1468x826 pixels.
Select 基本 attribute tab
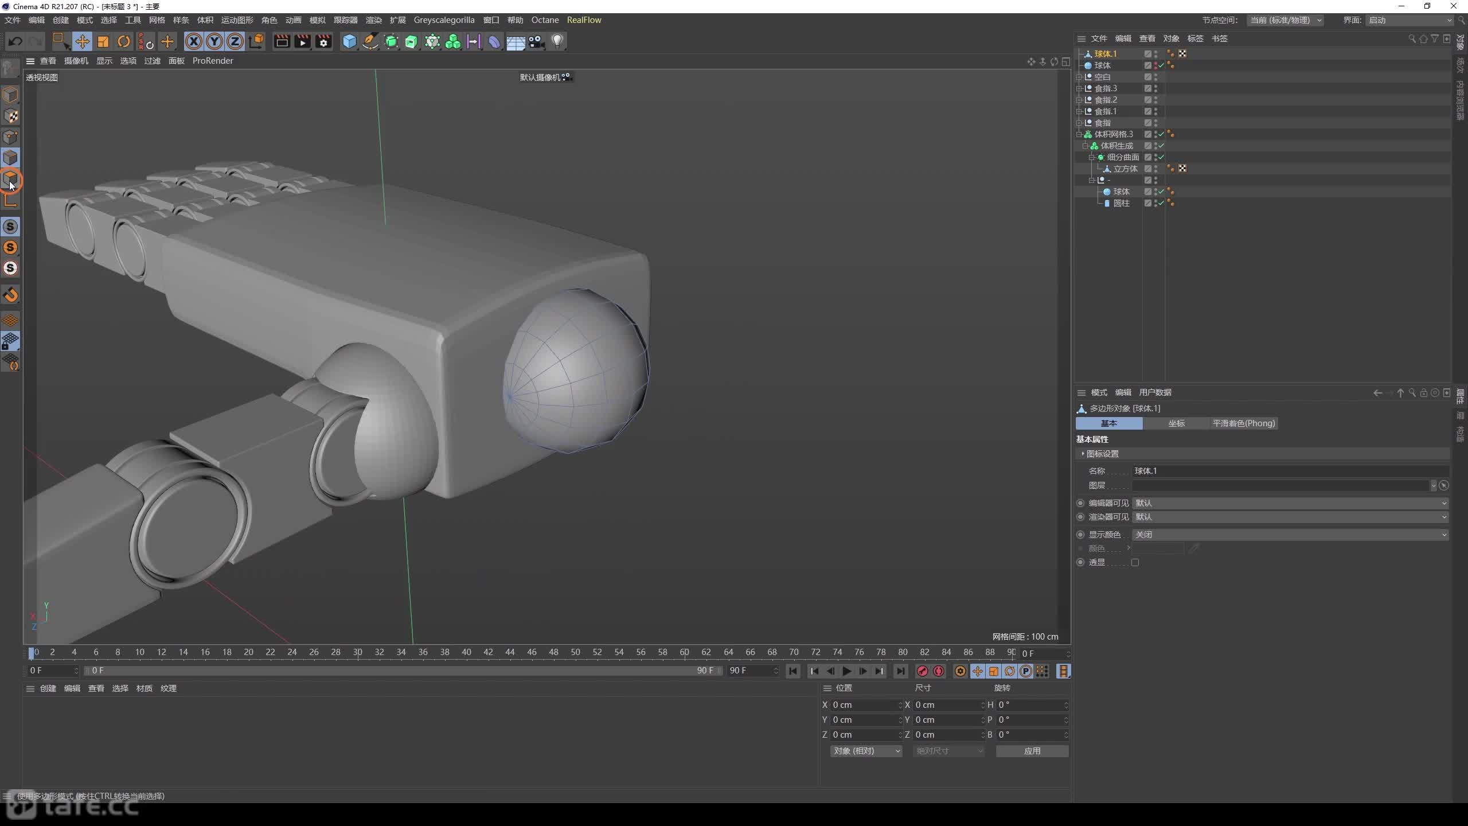(x=1109, y=423)
